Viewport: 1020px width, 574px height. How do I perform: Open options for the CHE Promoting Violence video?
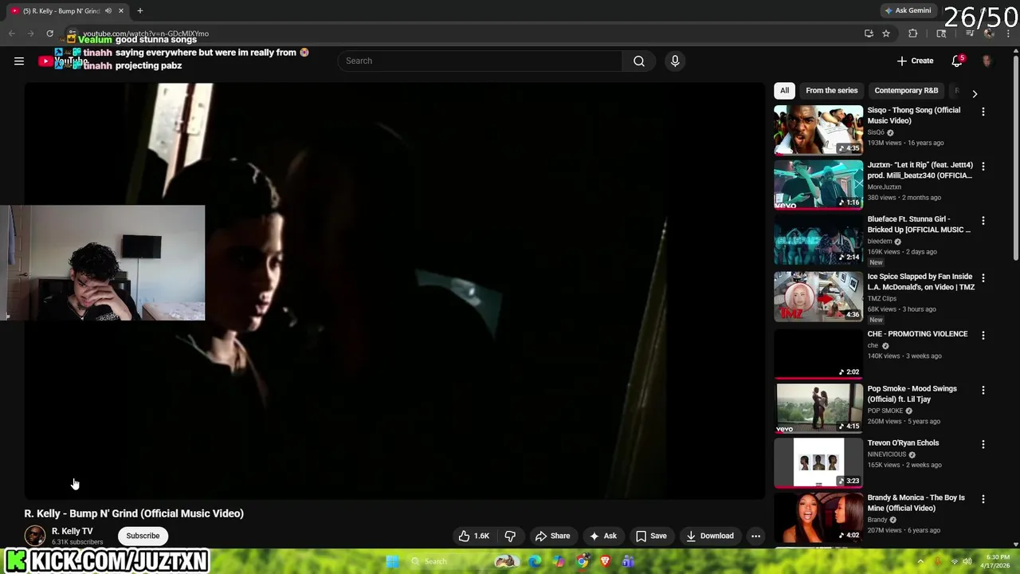(x=983, y=335)
